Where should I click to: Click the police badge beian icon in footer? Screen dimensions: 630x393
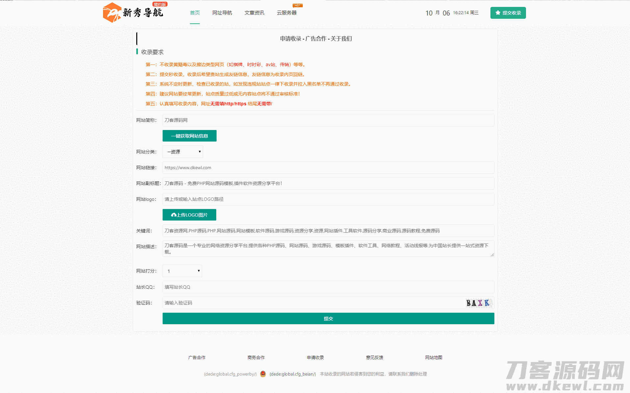[263, 374]
